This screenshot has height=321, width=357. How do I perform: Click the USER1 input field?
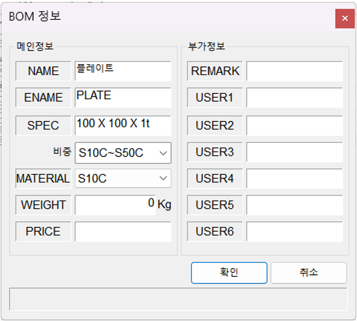tap(295, 97)
